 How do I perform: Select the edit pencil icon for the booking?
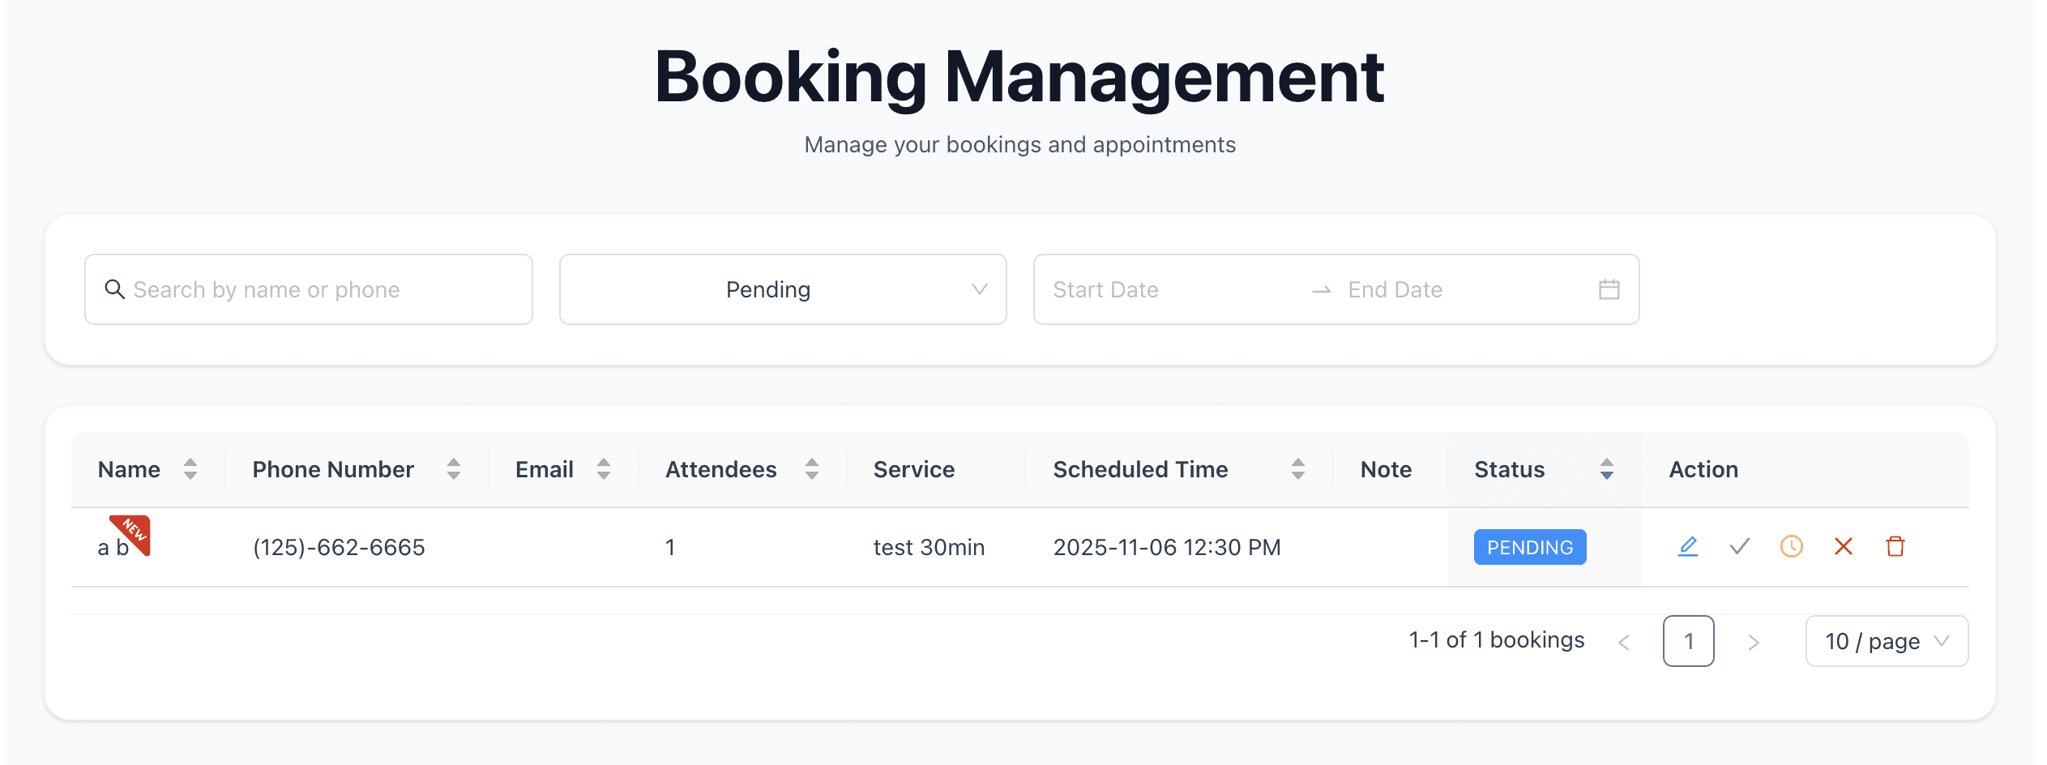coord(1687,547)
